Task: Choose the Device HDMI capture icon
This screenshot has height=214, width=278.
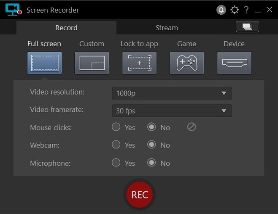Action: [x=234, y=63]
